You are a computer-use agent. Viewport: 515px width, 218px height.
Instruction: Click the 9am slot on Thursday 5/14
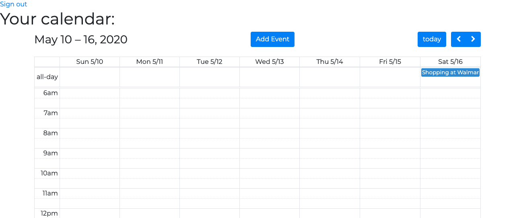(x=330, y=153)
